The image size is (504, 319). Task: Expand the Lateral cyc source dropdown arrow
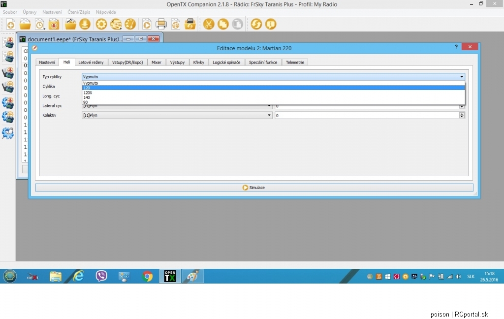tap(269, 106)
